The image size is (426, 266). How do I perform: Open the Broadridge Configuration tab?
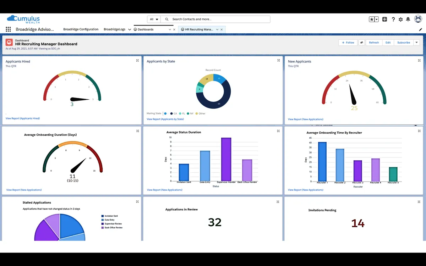(81, 29)
